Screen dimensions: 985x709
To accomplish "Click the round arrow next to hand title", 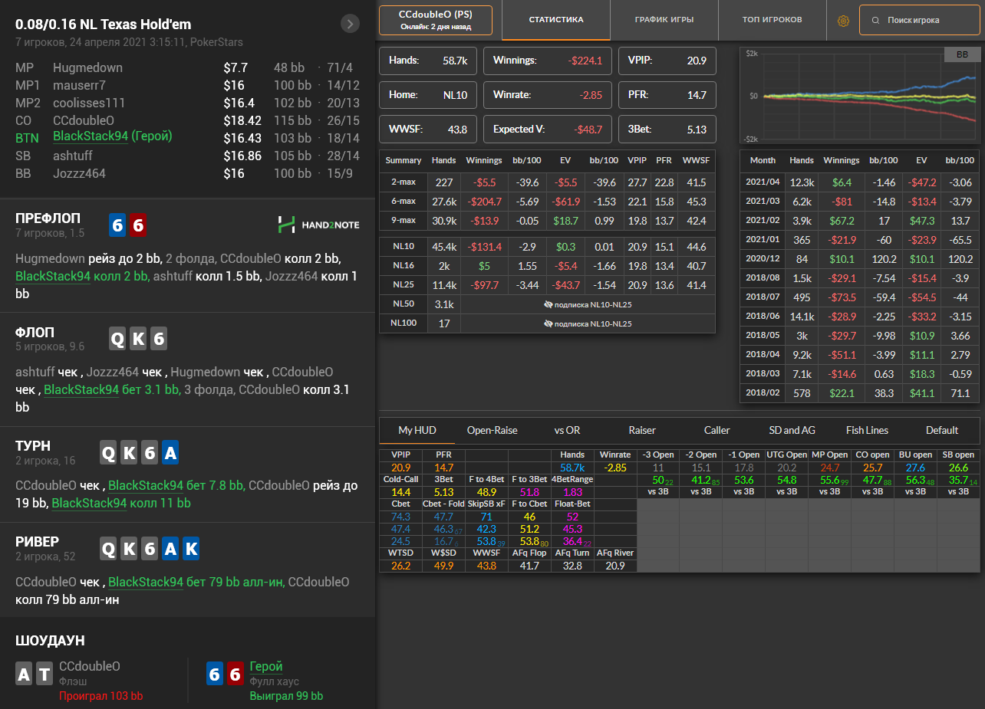I will click(350, 24).
